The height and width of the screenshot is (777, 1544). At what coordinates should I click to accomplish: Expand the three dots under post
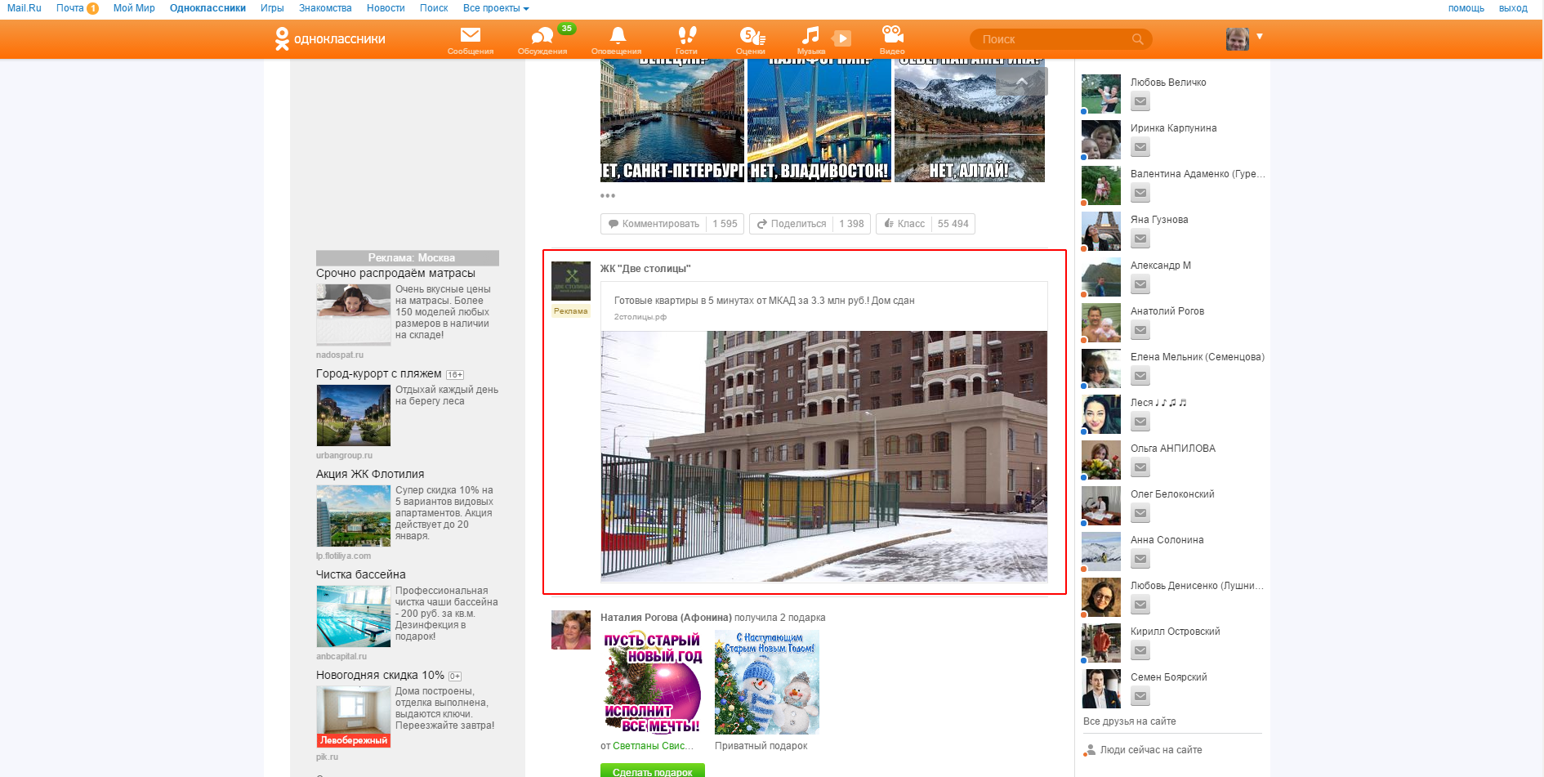pyautogui.click(x=608, y=196)
